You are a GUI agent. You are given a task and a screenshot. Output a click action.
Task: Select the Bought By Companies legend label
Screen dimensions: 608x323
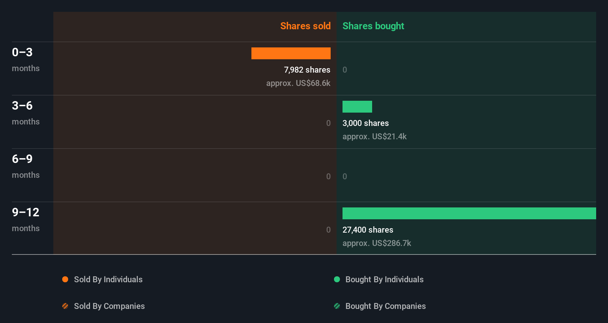385,306
